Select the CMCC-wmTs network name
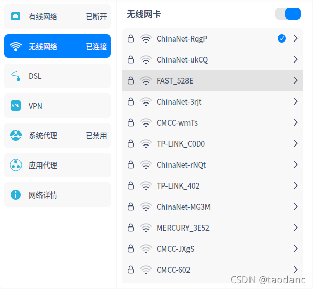Screen dimensions: 313x289 (x=177, y=123)
